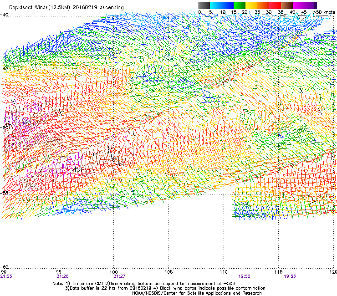Click the legend value '35' under the color bar

[281, 12]
